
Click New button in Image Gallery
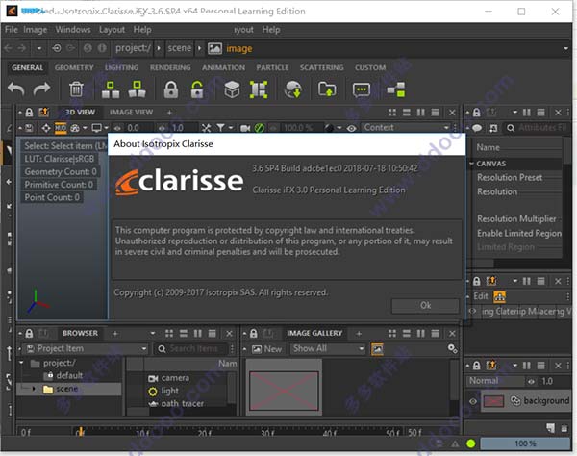(x=266, y=349)
